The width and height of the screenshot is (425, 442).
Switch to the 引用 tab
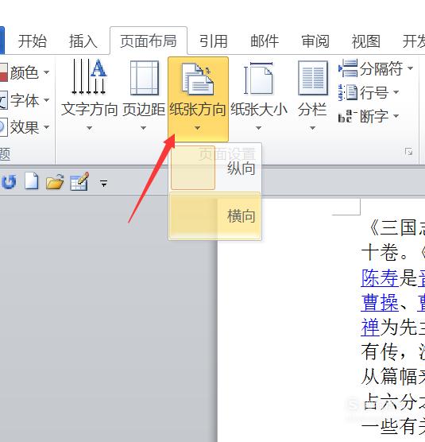[214, 41]
